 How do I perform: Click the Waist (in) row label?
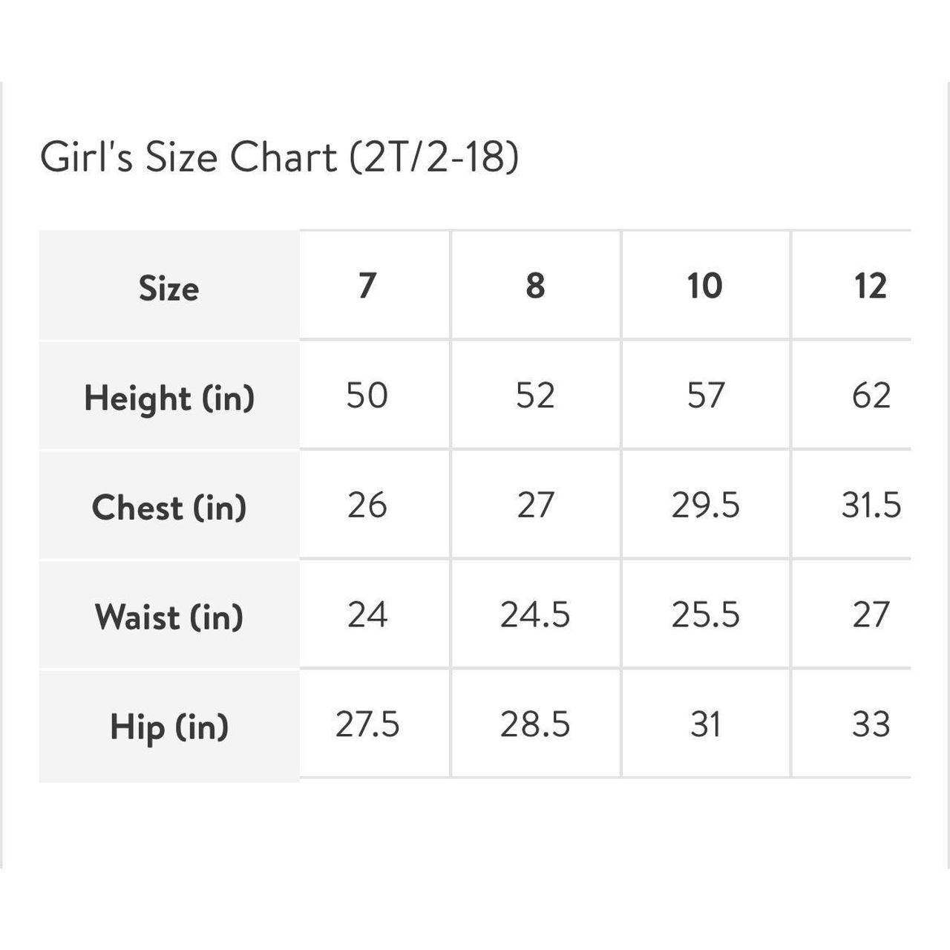pyautogui.click(x=169, y=616)
